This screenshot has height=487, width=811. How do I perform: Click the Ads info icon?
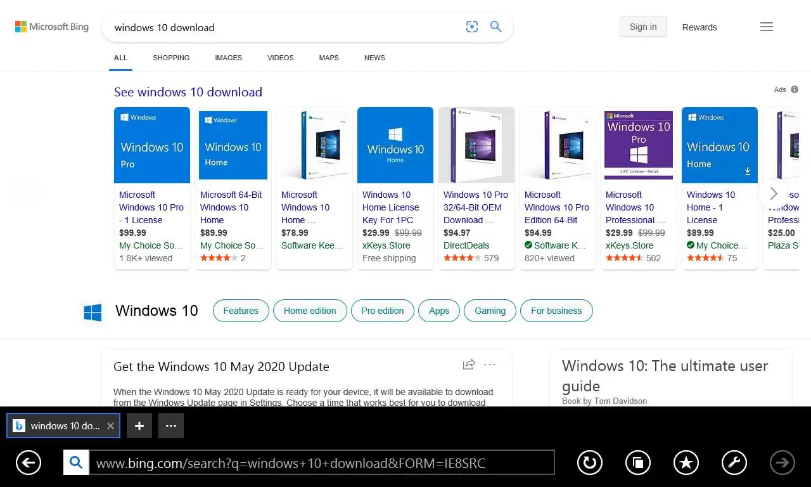coord(795,89)
